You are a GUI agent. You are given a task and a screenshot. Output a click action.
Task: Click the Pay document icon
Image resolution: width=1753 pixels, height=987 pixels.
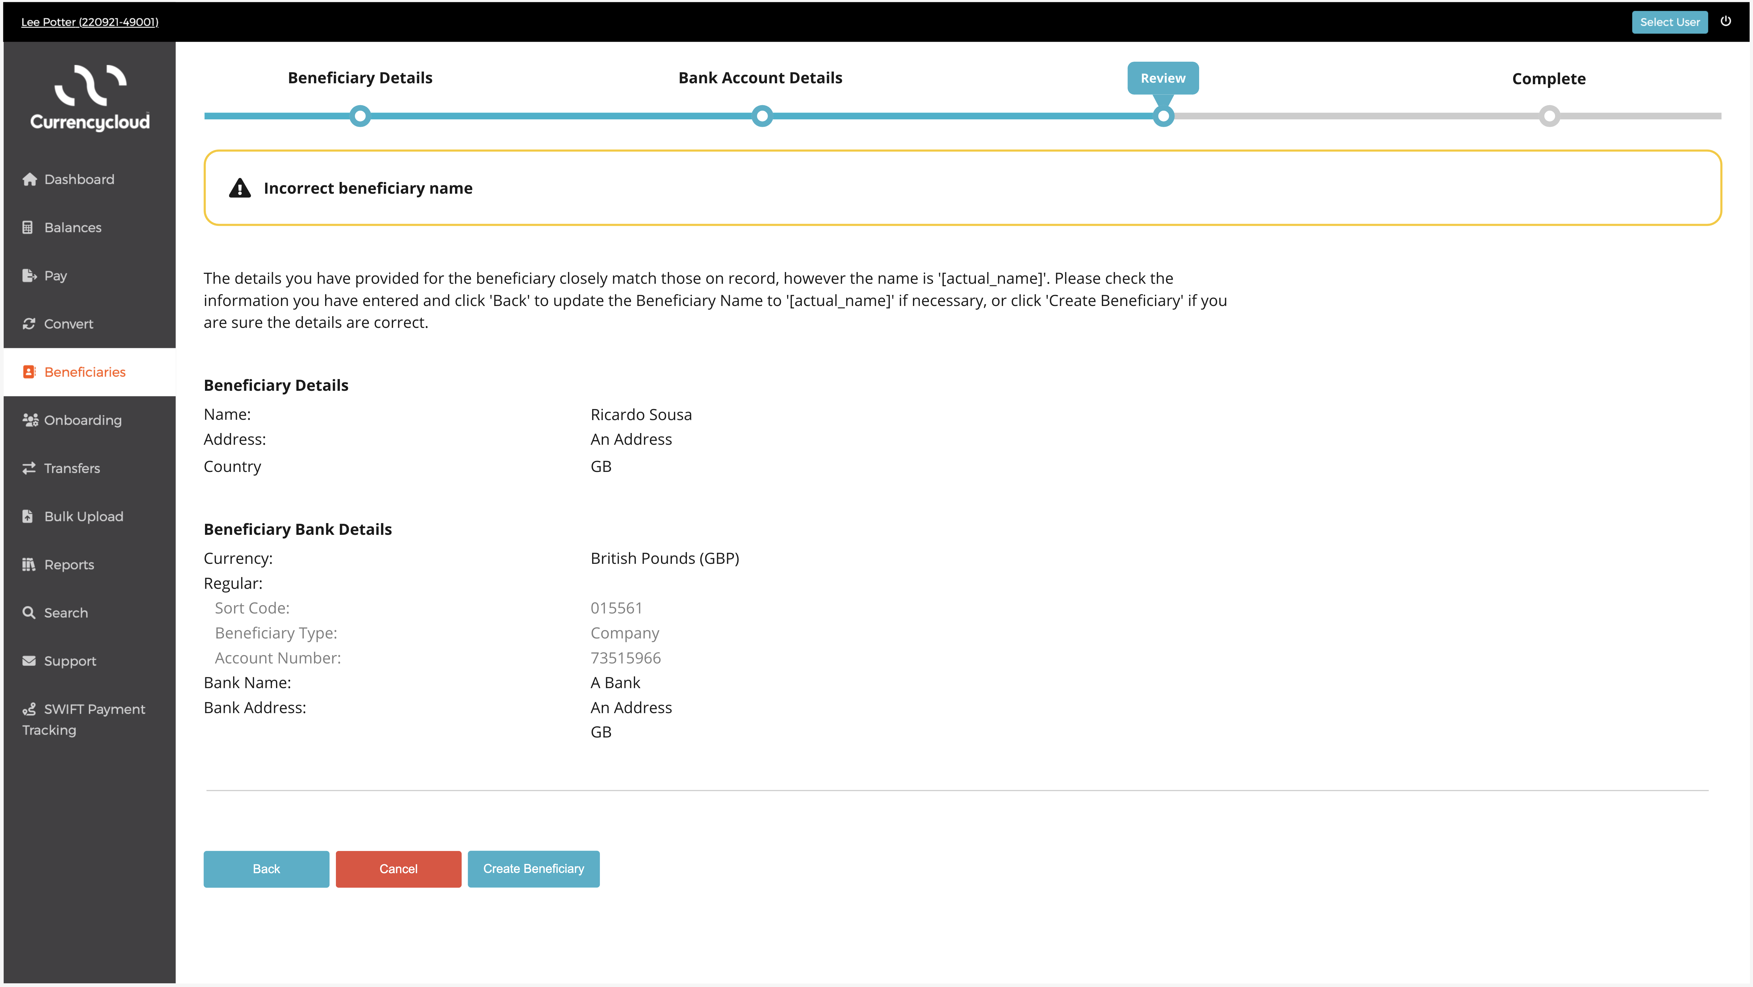point(29,276)
